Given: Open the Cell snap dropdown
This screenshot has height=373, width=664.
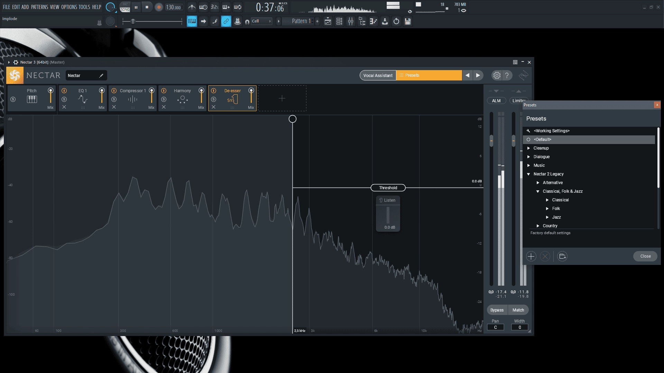Looking at the screenshot, I should pos(261,21).
